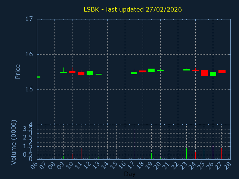Select the red candlestick for day 11
This screenshot has width=239, height=179.
point(81,73)
